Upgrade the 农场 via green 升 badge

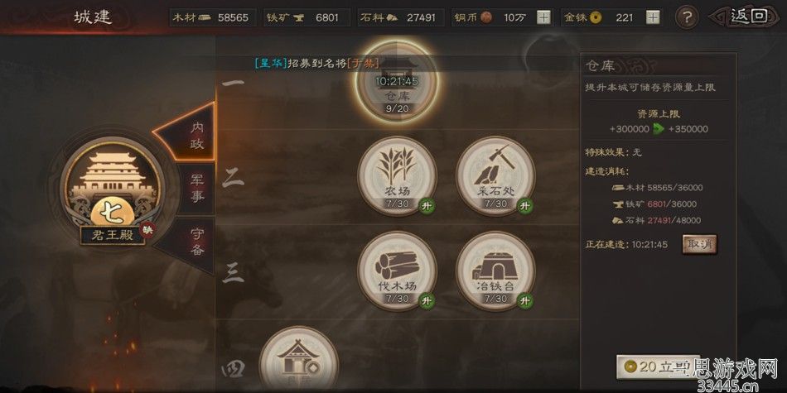(x=427, y=205)
